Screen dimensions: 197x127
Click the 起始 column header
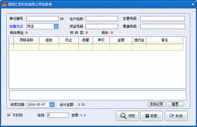tap(49, 40)
